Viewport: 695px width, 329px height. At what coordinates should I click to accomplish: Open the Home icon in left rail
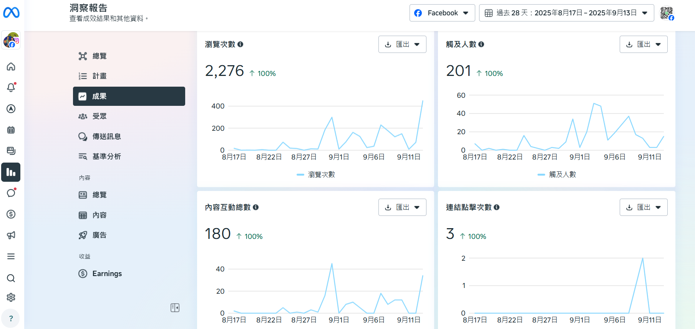click(11, 67)
